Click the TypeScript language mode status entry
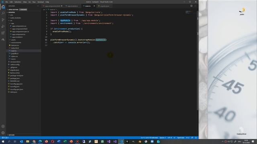Screen dimensions: 257x144 coord(181,138)
